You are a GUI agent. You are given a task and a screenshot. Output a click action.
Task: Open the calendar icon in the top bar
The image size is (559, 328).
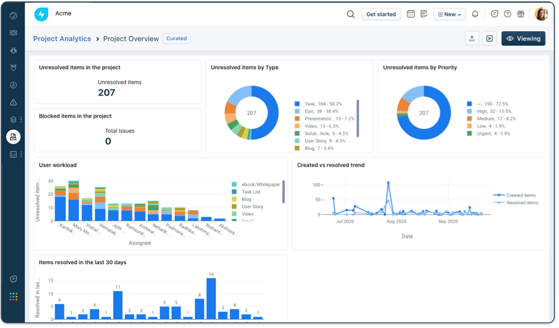point(411,14)
